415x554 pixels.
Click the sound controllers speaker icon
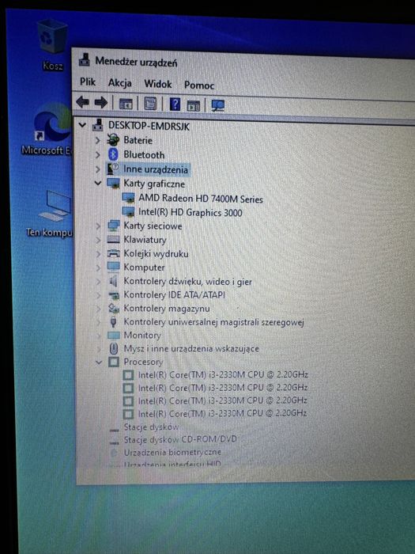click(113, 281)
